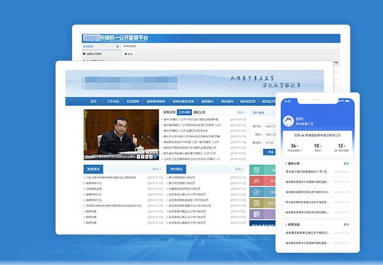The height and width of the screenshot is (265, 383).
Task: Open the 首页 navigation menu item
Action: tap(93, 102)
